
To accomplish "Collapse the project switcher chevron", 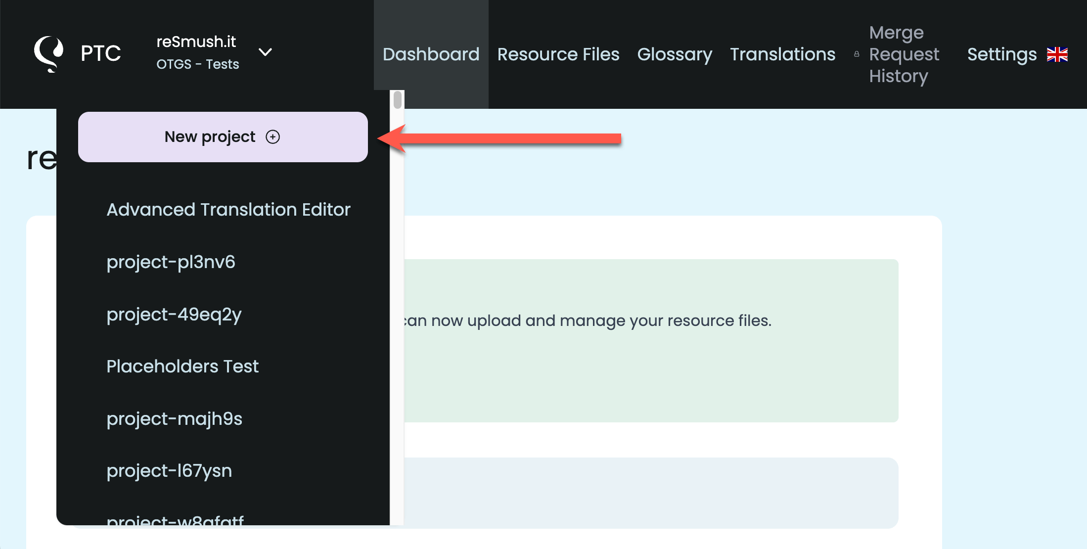I will click(266, 52).
